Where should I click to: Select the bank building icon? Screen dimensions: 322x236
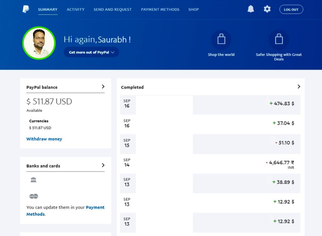(34, 180)
